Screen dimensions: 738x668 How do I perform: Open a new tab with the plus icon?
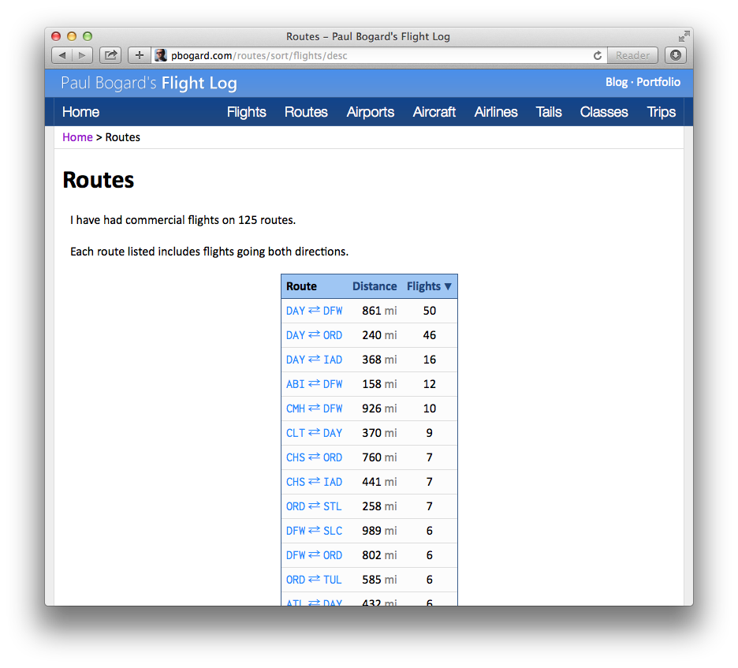(139, 55)
